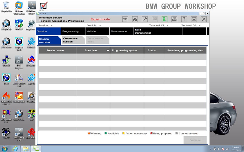Click the greyed compare-windows toolbar icon
The image size is (244, 152).
pos(155,19)
